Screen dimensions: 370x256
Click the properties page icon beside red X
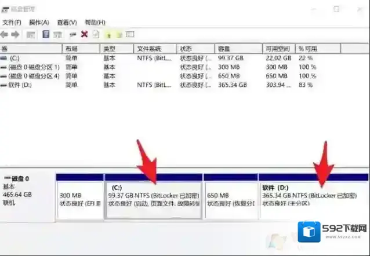pyautogui.click(x=96, y=35)
